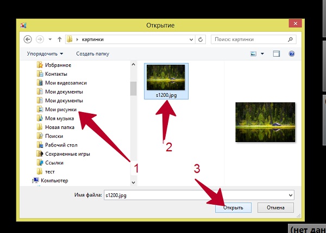Click the Поиски folder icon

point(40,136)
